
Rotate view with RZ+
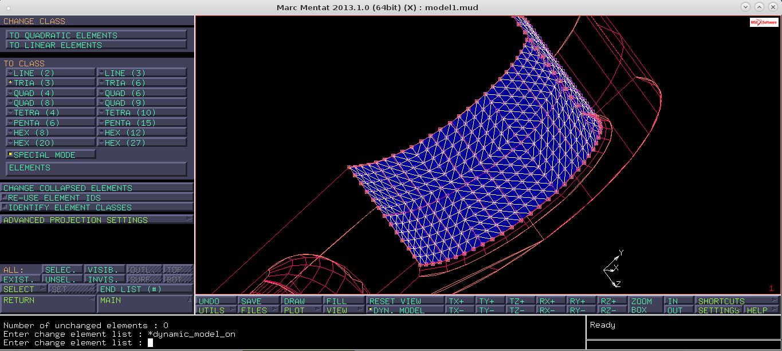coord(612,301)
